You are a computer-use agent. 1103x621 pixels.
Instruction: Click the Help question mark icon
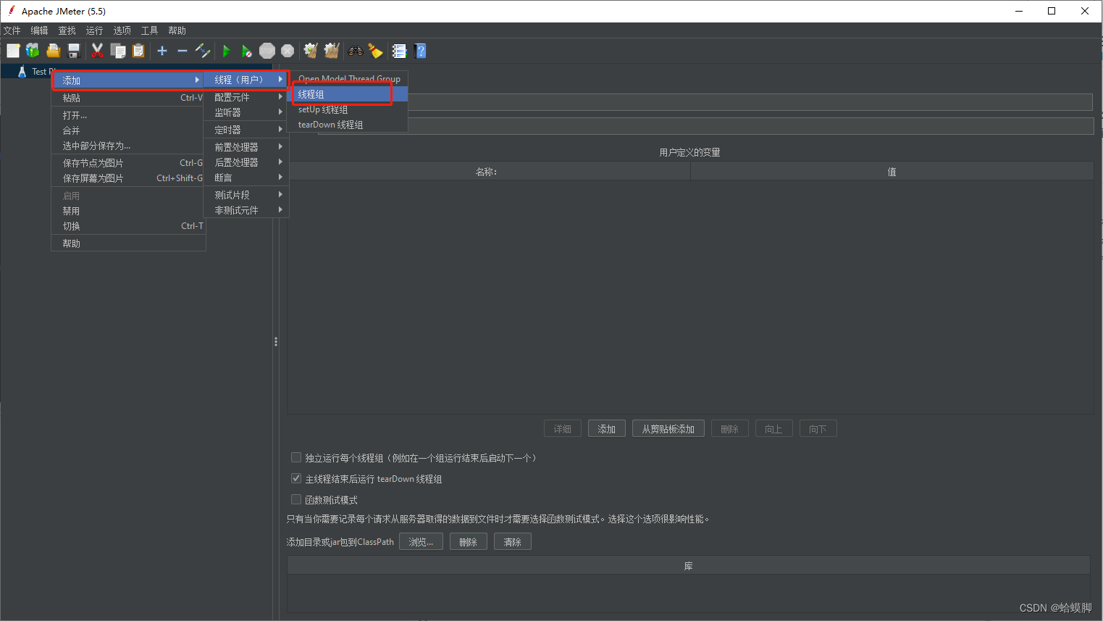click(x=420, y=51)
